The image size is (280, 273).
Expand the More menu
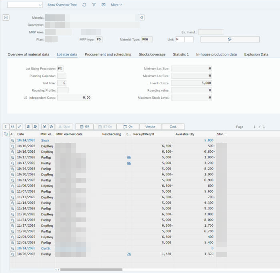pos(116,5)
